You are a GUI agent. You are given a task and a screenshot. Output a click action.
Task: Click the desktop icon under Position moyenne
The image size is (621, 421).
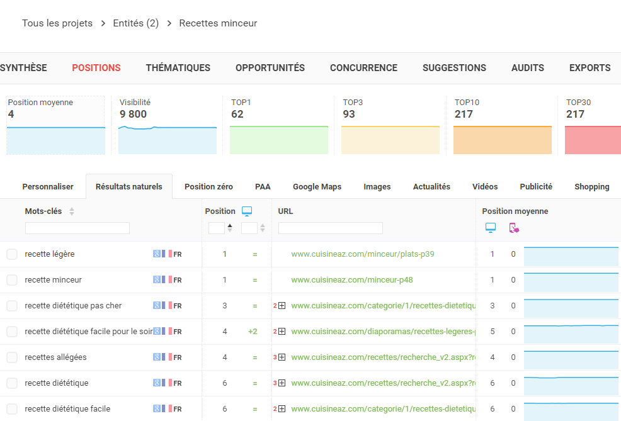[490, 228]
